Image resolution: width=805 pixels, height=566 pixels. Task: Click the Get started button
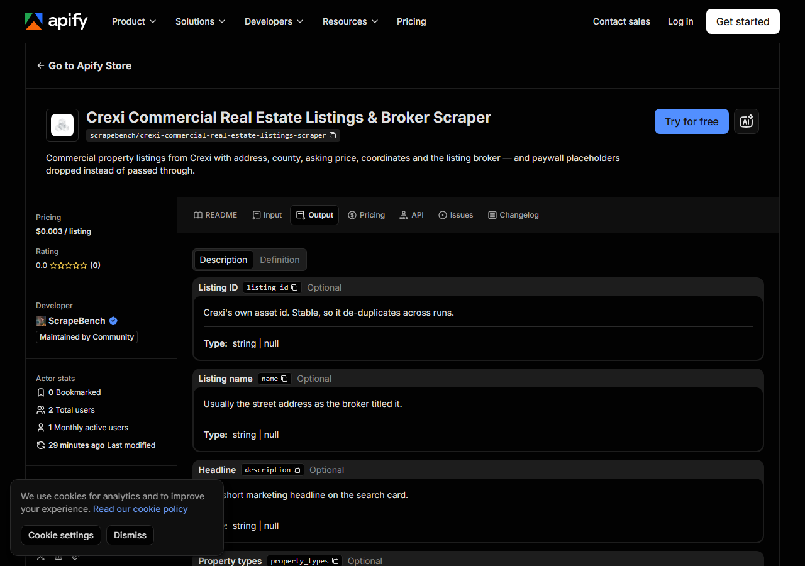(x=743, y=21)
